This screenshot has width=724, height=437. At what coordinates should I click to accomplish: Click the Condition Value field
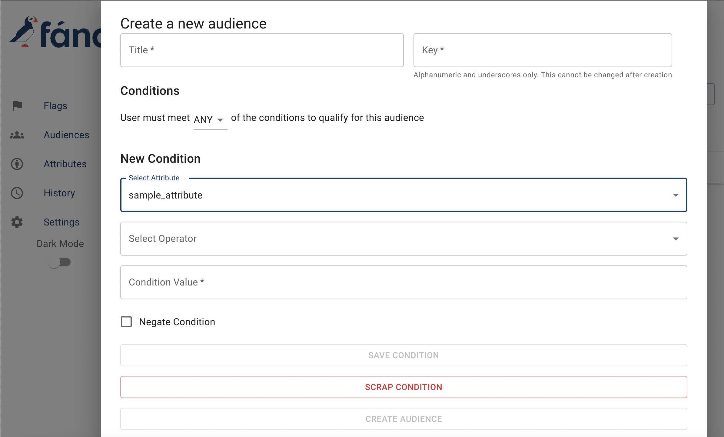[x=404, y=282]
